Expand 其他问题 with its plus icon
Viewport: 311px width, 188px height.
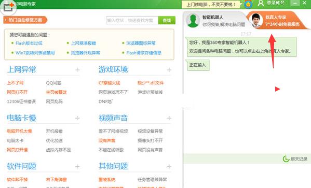(x=169, y=166)
